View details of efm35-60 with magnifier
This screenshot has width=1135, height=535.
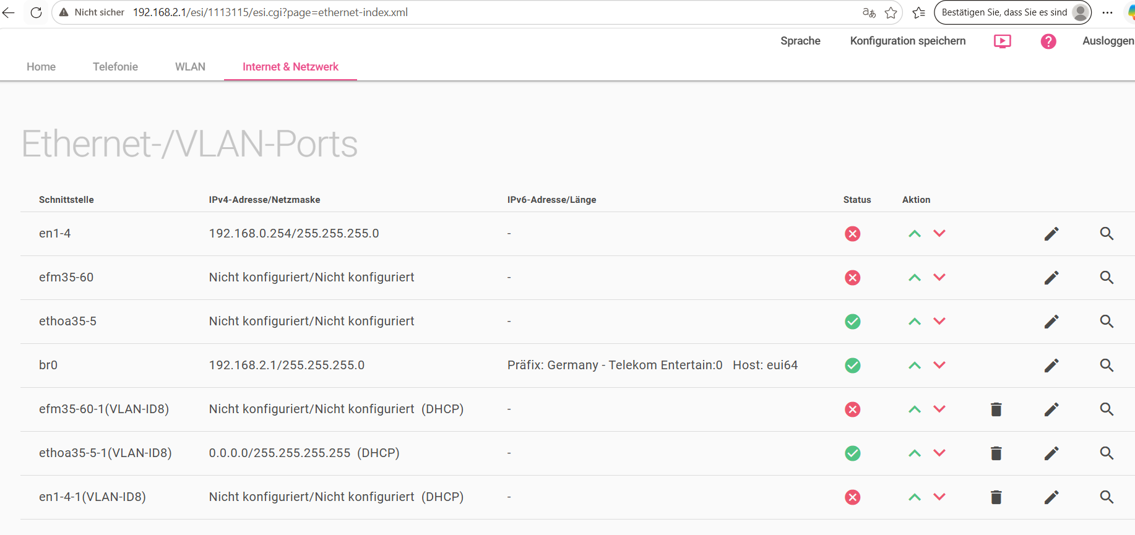pyautogui.click(x=1107, y=278)
